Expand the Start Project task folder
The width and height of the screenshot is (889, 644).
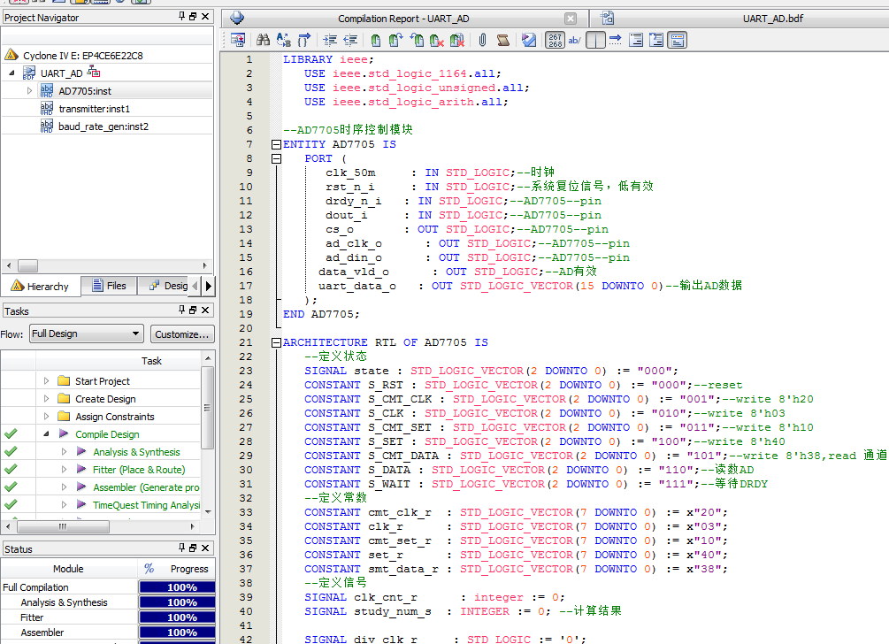(x=47, y=381)
